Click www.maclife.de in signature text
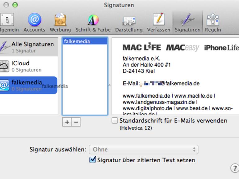The width and height of the screenshot is (239, 179). (x=193, y=96)
